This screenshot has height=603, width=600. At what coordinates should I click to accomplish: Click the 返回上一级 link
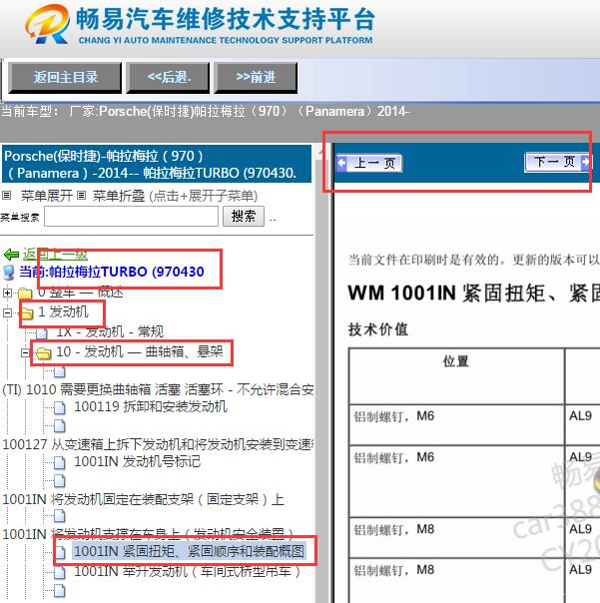(55, 255)
